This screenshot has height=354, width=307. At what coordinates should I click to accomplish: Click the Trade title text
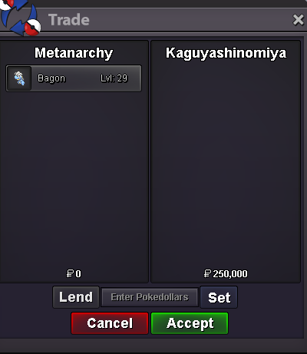point(69,20)
